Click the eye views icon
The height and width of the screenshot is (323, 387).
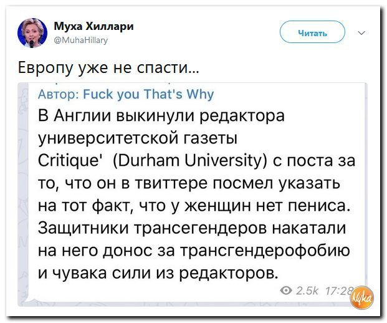286,291
